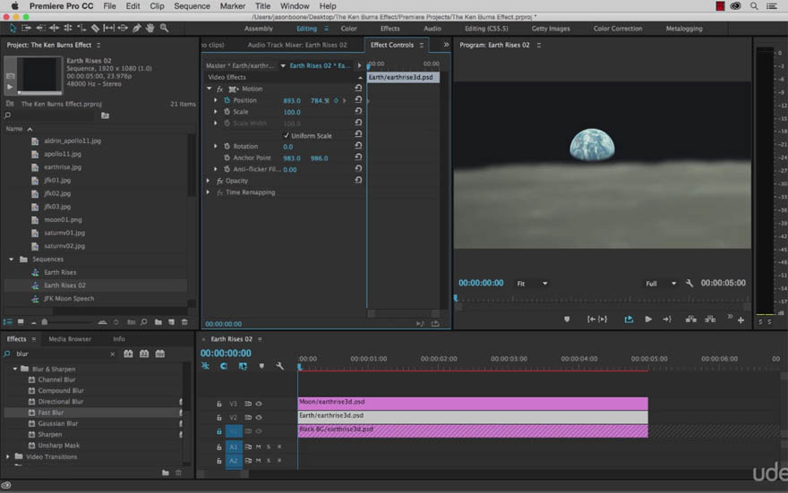Play the sequence in Program monitor
788x493 pixels.
(648, 319)
